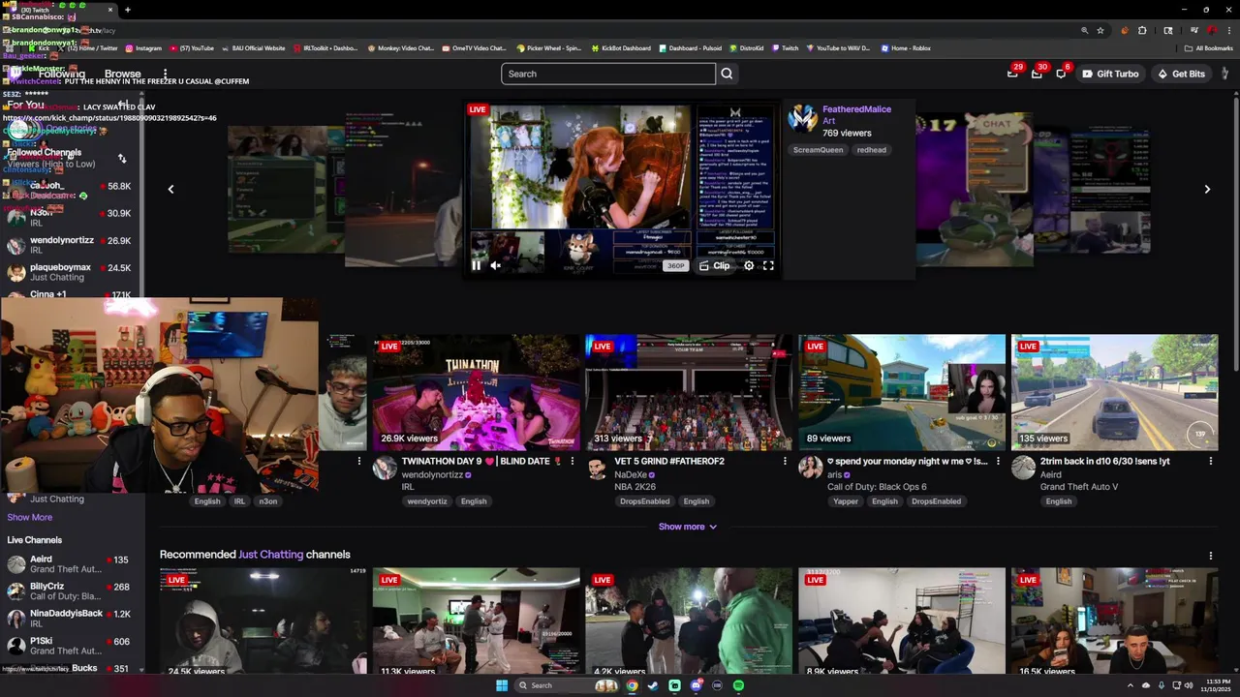Open options menu for VET 5 GRIND card

[785, 462]
